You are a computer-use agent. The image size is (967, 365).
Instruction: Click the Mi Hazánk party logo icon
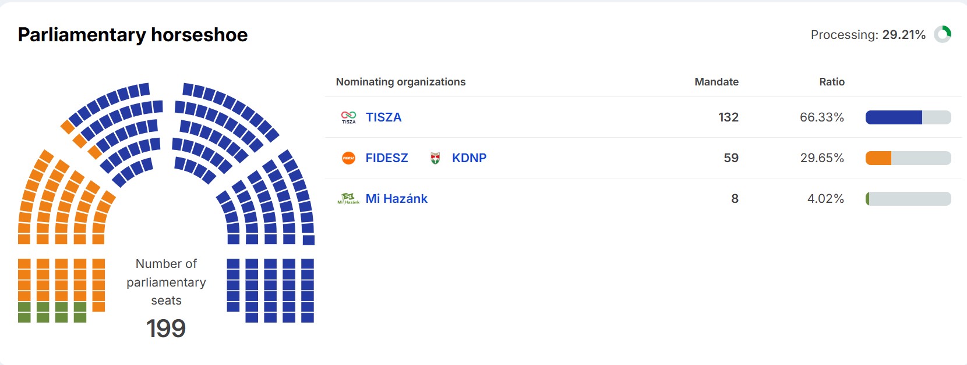coord(348,199)
